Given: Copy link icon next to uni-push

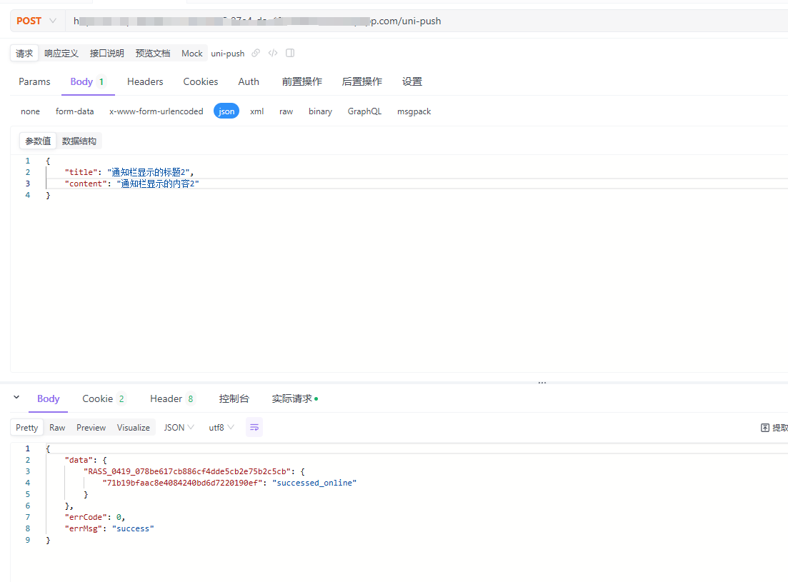Looking at the screenshot, I should [x=256, y=53].
